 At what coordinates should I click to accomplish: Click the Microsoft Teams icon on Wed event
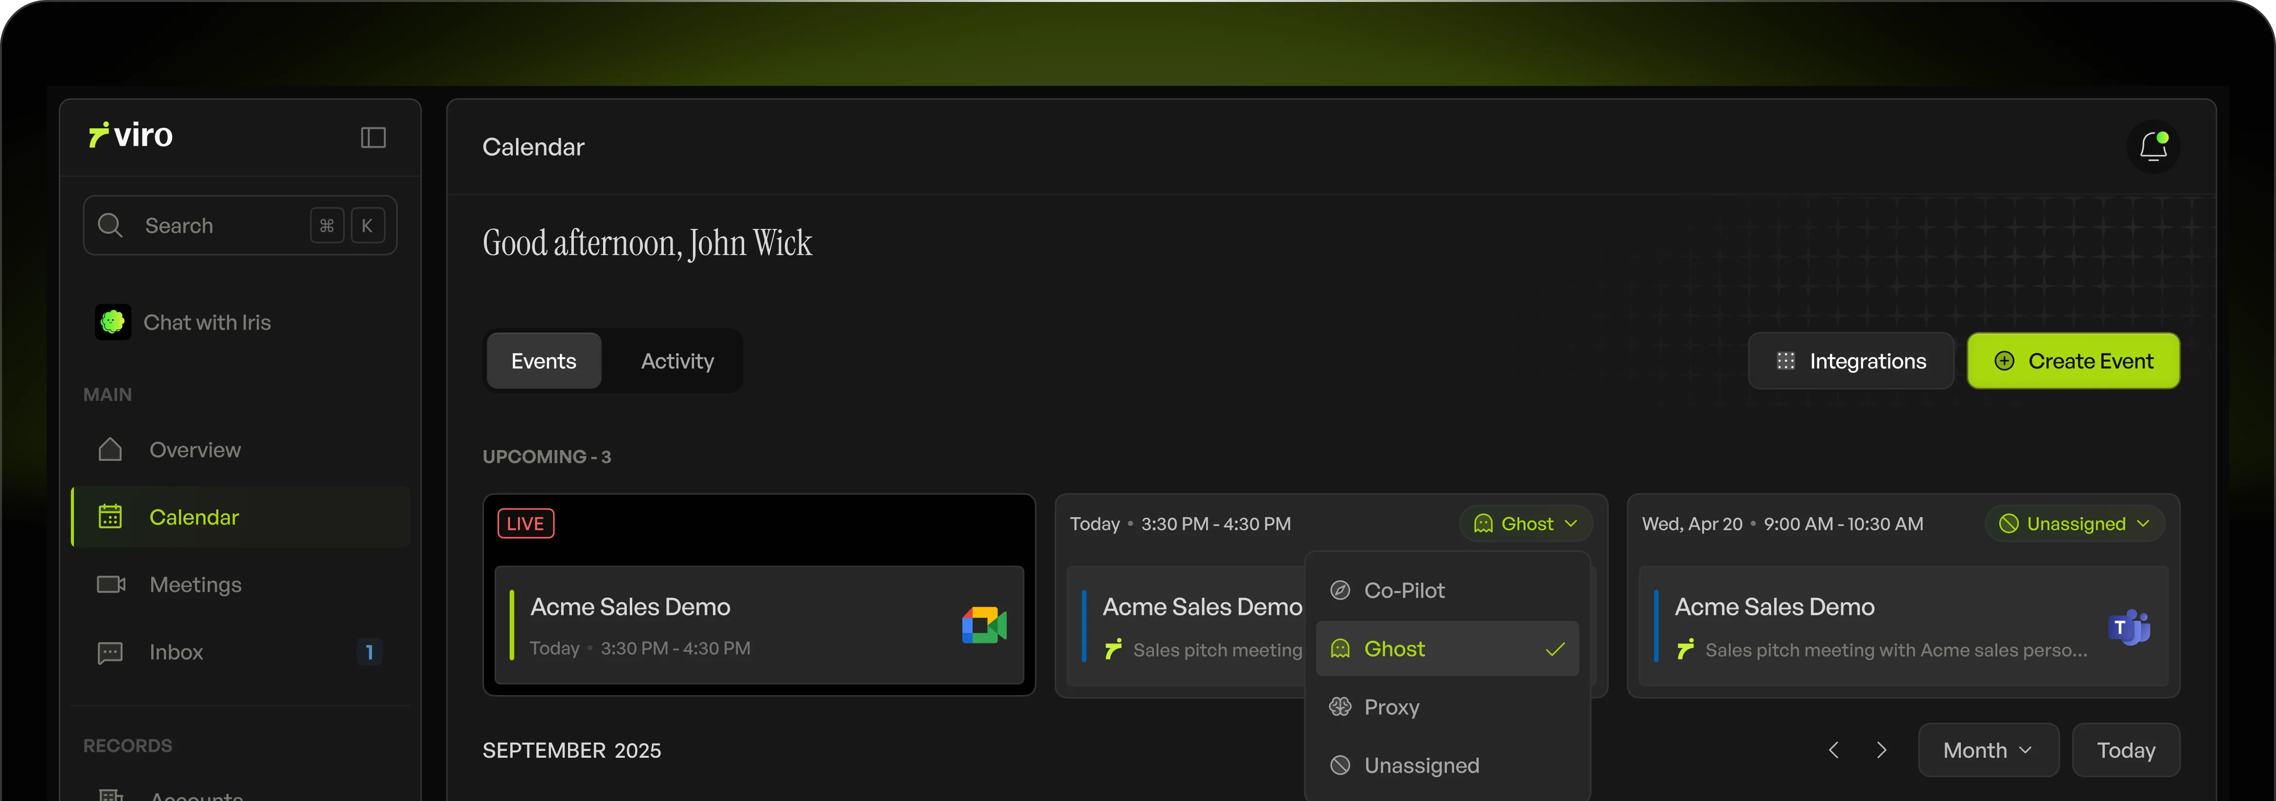click(2129, 627)
